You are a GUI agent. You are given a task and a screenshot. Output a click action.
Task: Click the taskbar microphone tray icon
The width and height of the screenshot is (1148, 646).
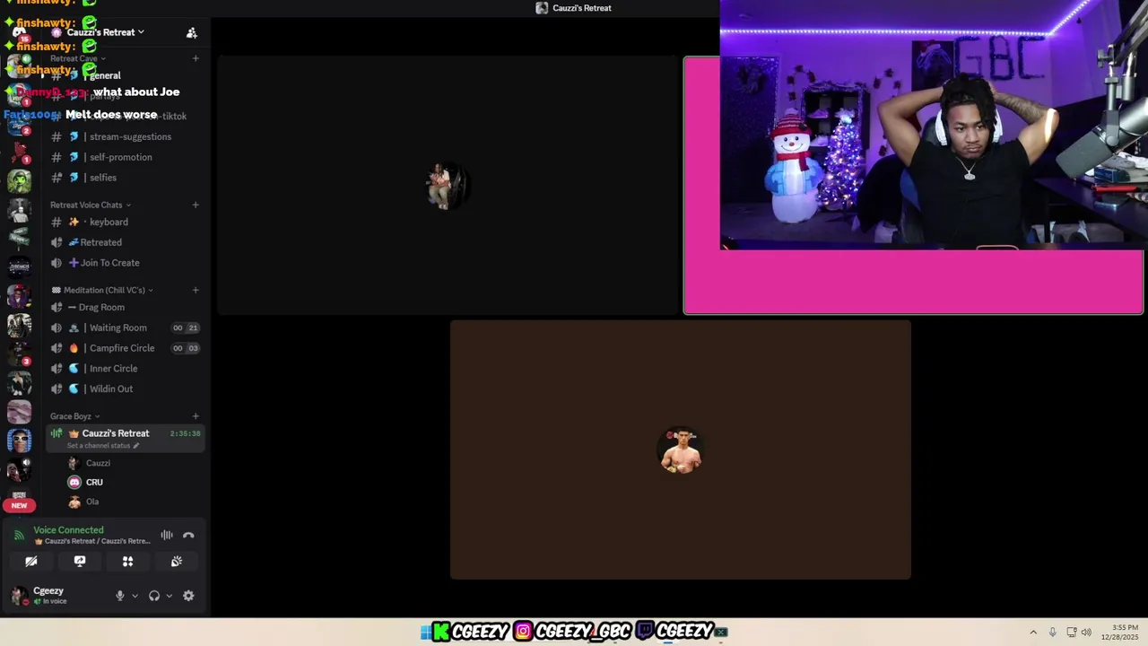[1053, 632]
